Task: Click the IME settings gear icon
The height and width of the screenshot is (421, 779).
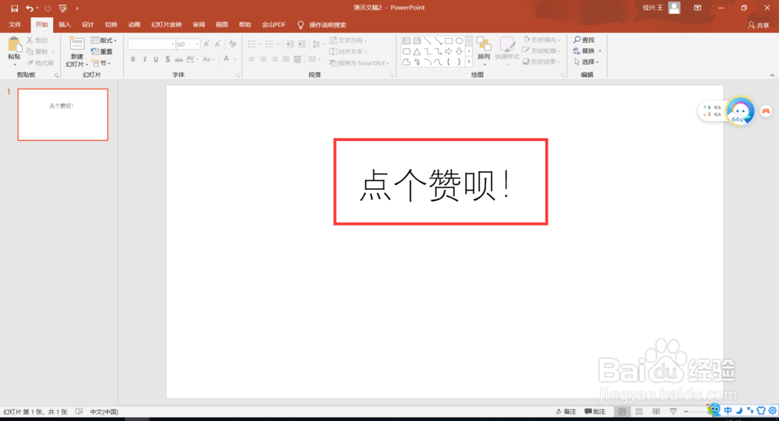Action: [x=773, y=411]
